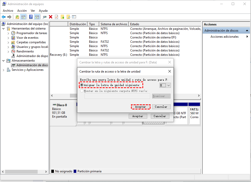The width and height of the screenshot is (251, 182).
Task: Collapse the Almacenamiento tree node
Action: click(x=4, y=61)
